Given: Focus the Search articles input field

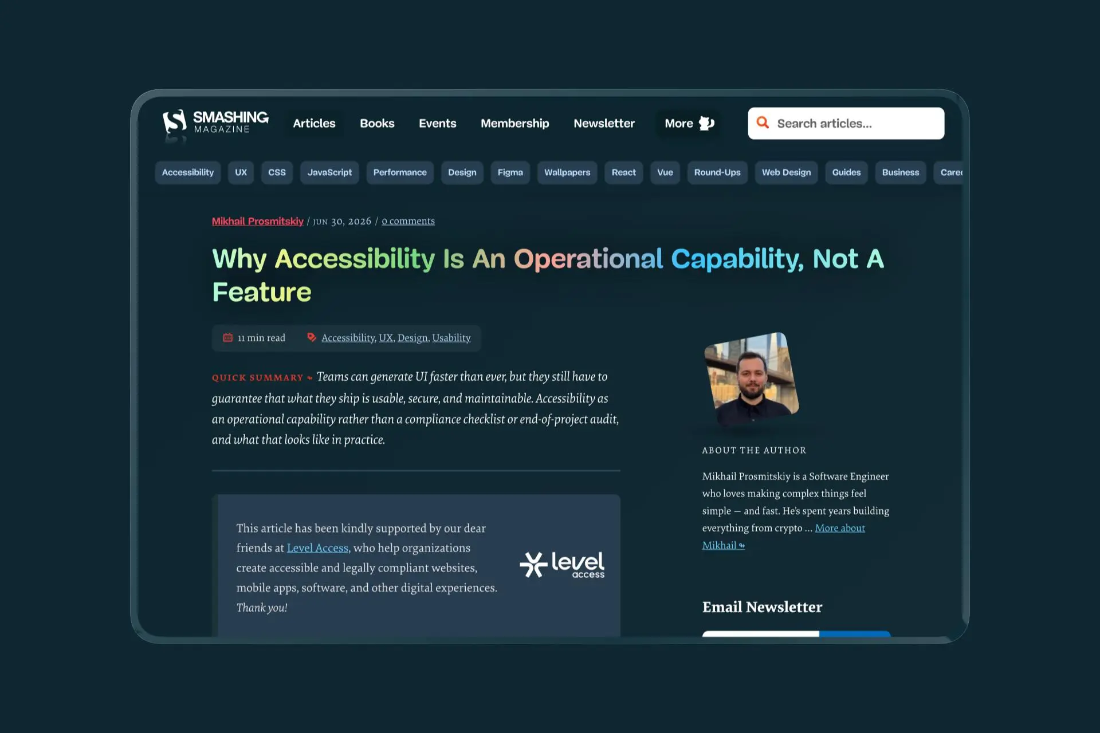Looking at the screenshot, I should tap(846, 123).
